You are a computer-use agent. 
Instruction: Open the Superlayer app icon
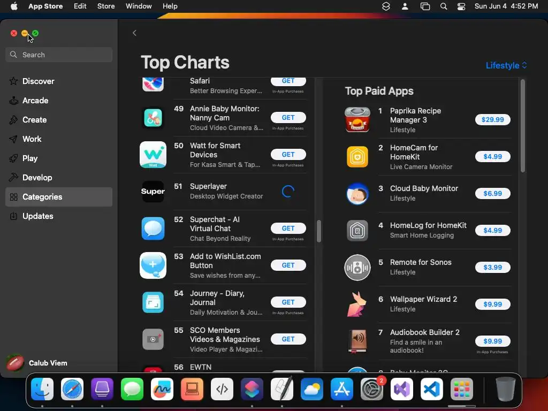pyautogui.click(x=153, y=192)
